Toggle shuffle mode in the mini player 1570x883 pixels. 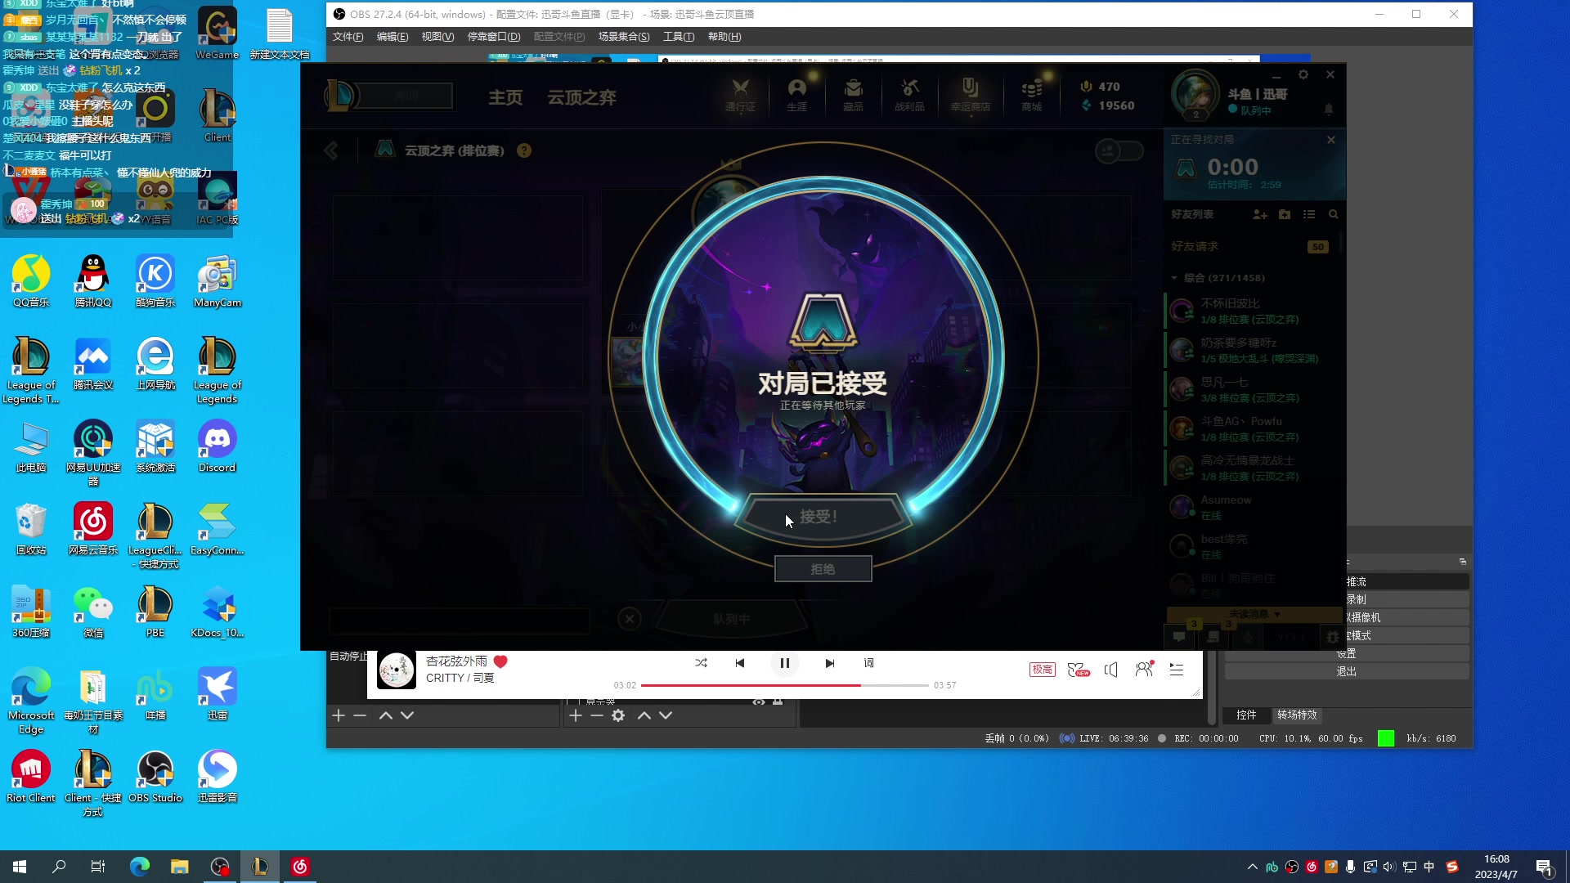(702, 663)
